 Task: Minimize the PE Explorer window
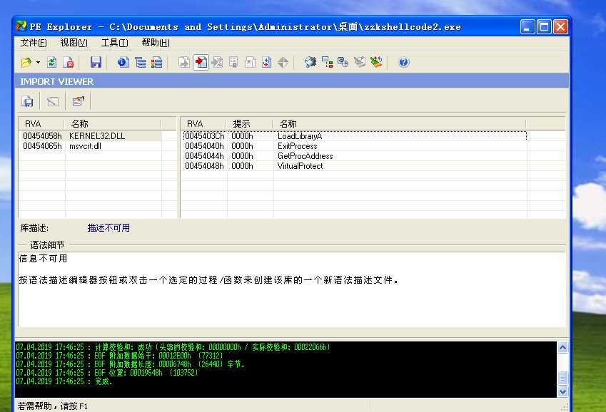(527, 26)
